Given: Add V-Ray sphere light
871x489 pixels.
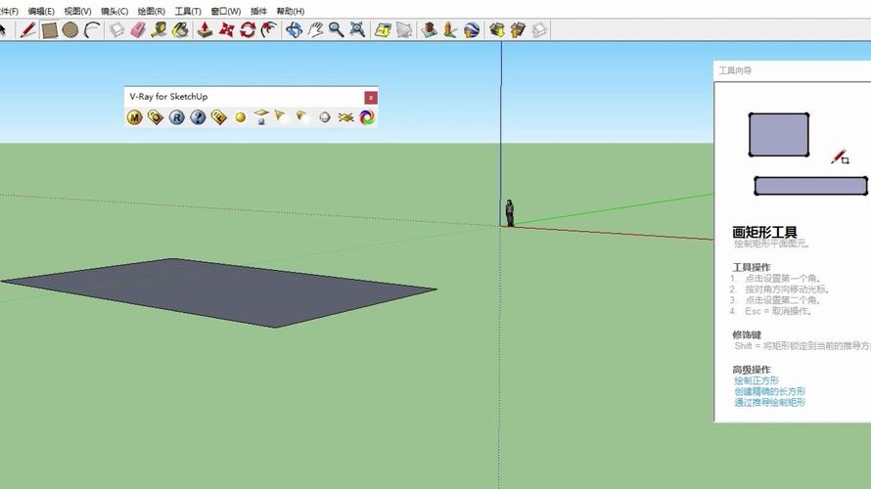Looking at the screenshot, I should [x=240, y=117].
